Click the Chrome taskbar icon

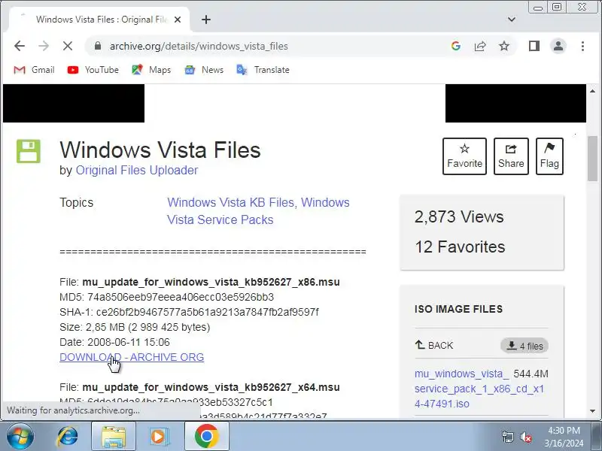point(206,436)
